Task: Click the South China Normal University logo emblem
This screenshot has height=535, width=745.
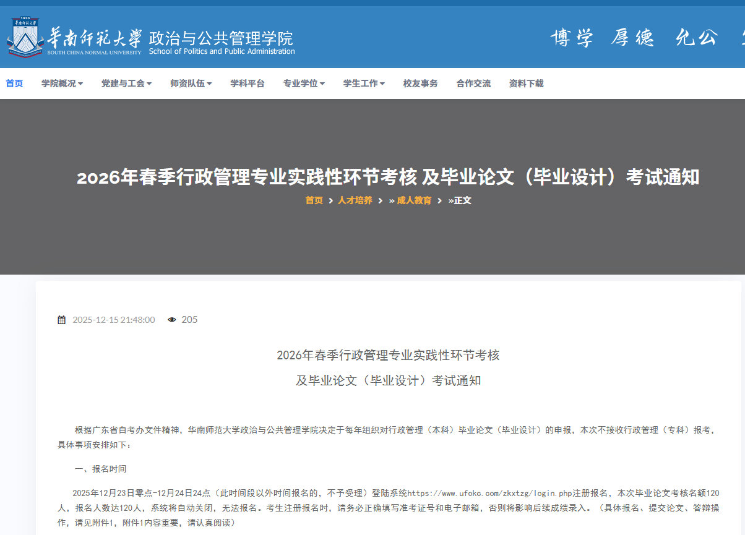Action: point(25,37)
